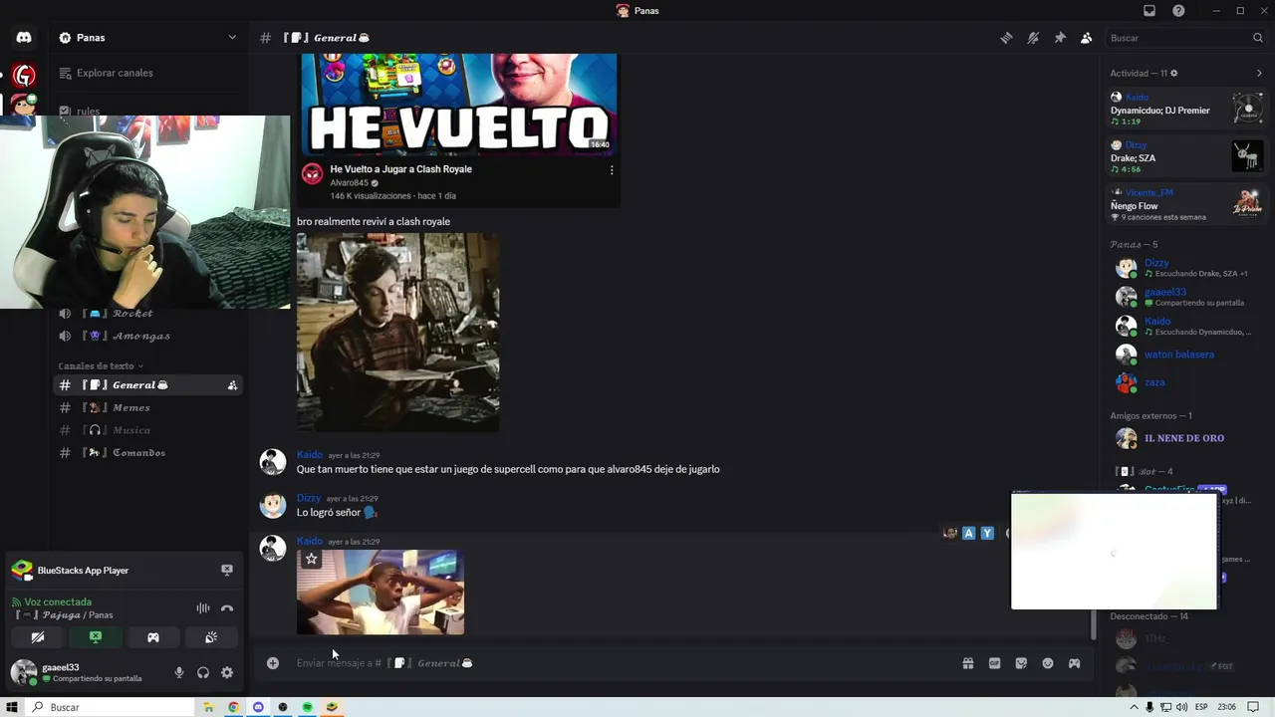1275x717 pixels.
Task: Click Dizzy username in chat message
Action: [309, 498]
